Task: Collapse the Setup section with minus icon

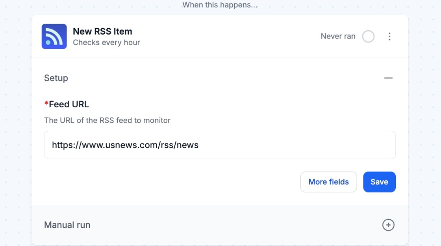Action: click(x=388, y=78)
